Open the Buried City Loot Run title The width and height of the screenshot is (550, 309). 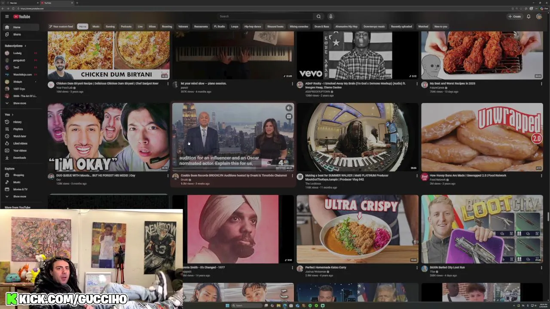pyautogui.click(x=447, y=267)
